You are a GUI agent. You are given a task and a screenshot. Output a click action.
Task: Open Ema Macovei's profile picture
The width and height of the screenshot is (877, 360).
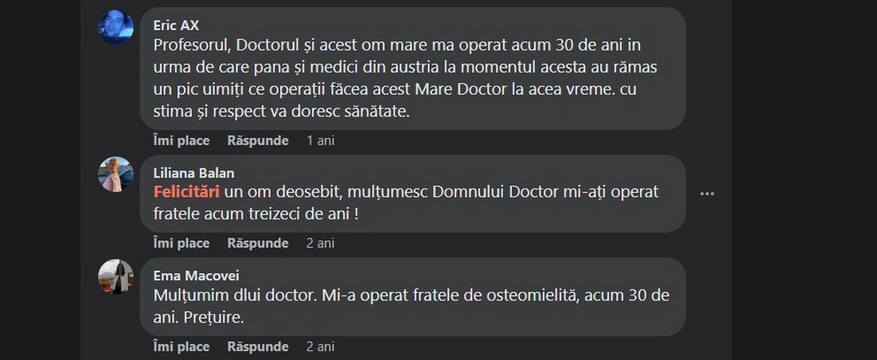[116, 277]
